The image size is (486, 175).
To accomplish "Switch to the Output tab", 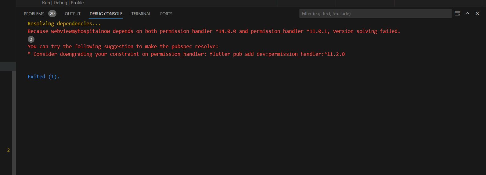I will pyautogui.click(x=73, y=14).
